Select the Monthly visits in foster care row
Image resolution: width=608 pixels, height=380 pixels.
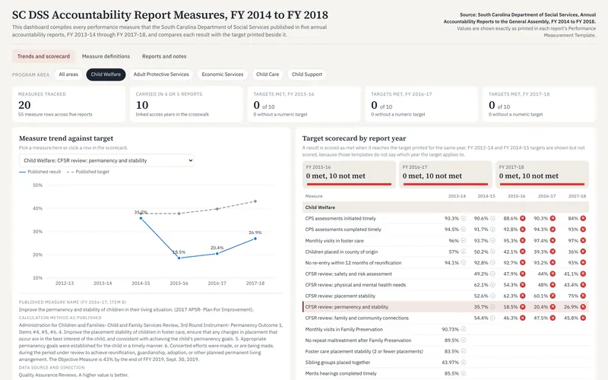click(445, 240)
